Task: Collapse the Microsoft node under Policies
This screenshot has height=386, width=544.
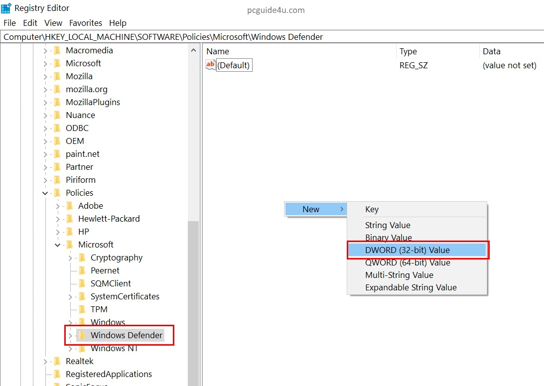Action: [58, 245]
